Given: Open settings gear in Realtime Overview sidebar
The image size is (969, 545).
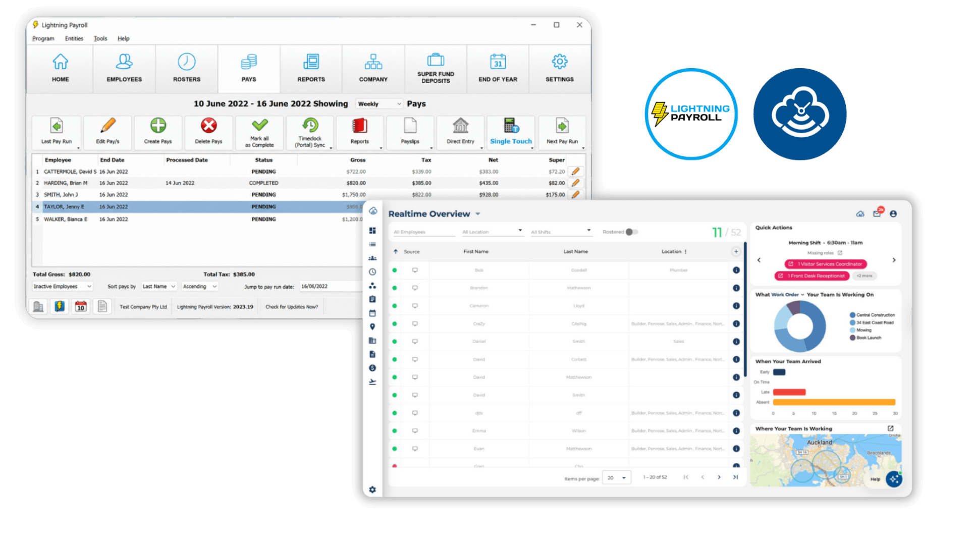Looking at the screenshot, I should click(x=372, y=489).
